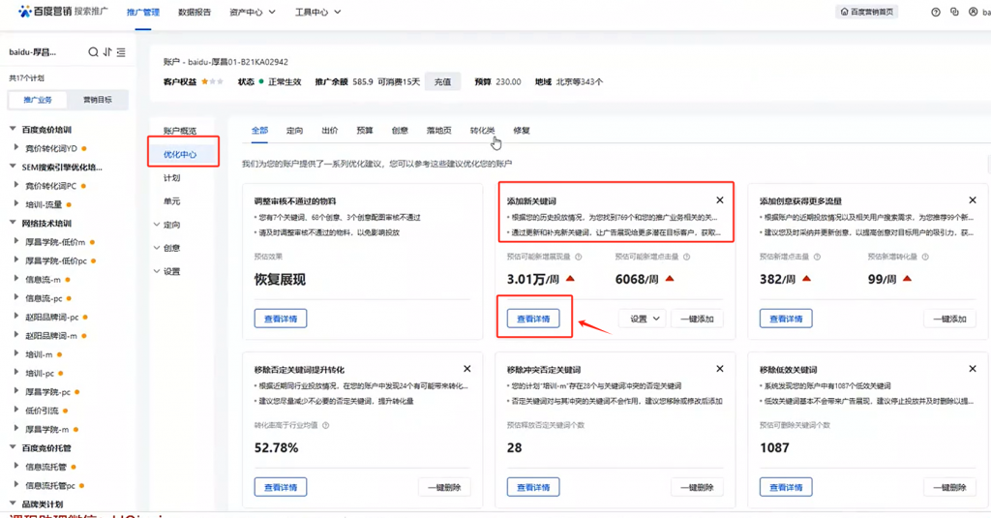Viewport: 991px width, 518px height.
Task: Open 账户概览 in side menu
Action: tap(180, 131)
